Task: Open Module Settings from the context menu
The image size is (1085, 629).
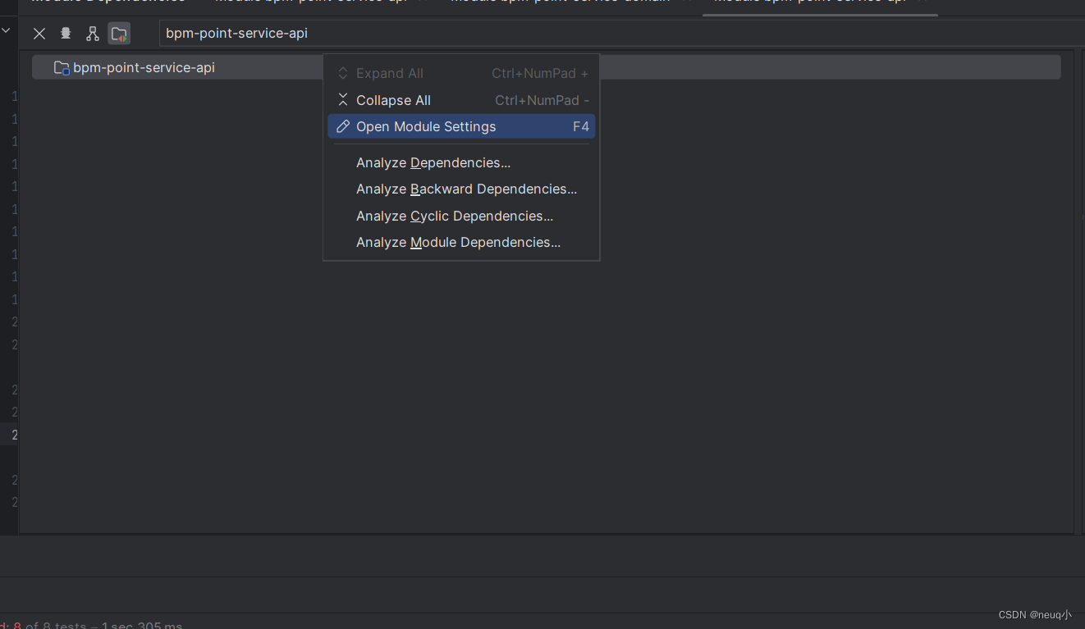Action: click(461, 126)
